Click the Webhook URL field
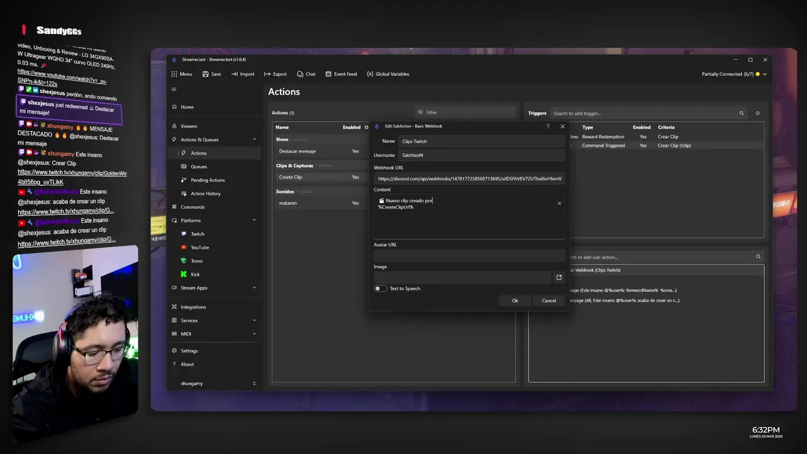 tap(469, 178)
